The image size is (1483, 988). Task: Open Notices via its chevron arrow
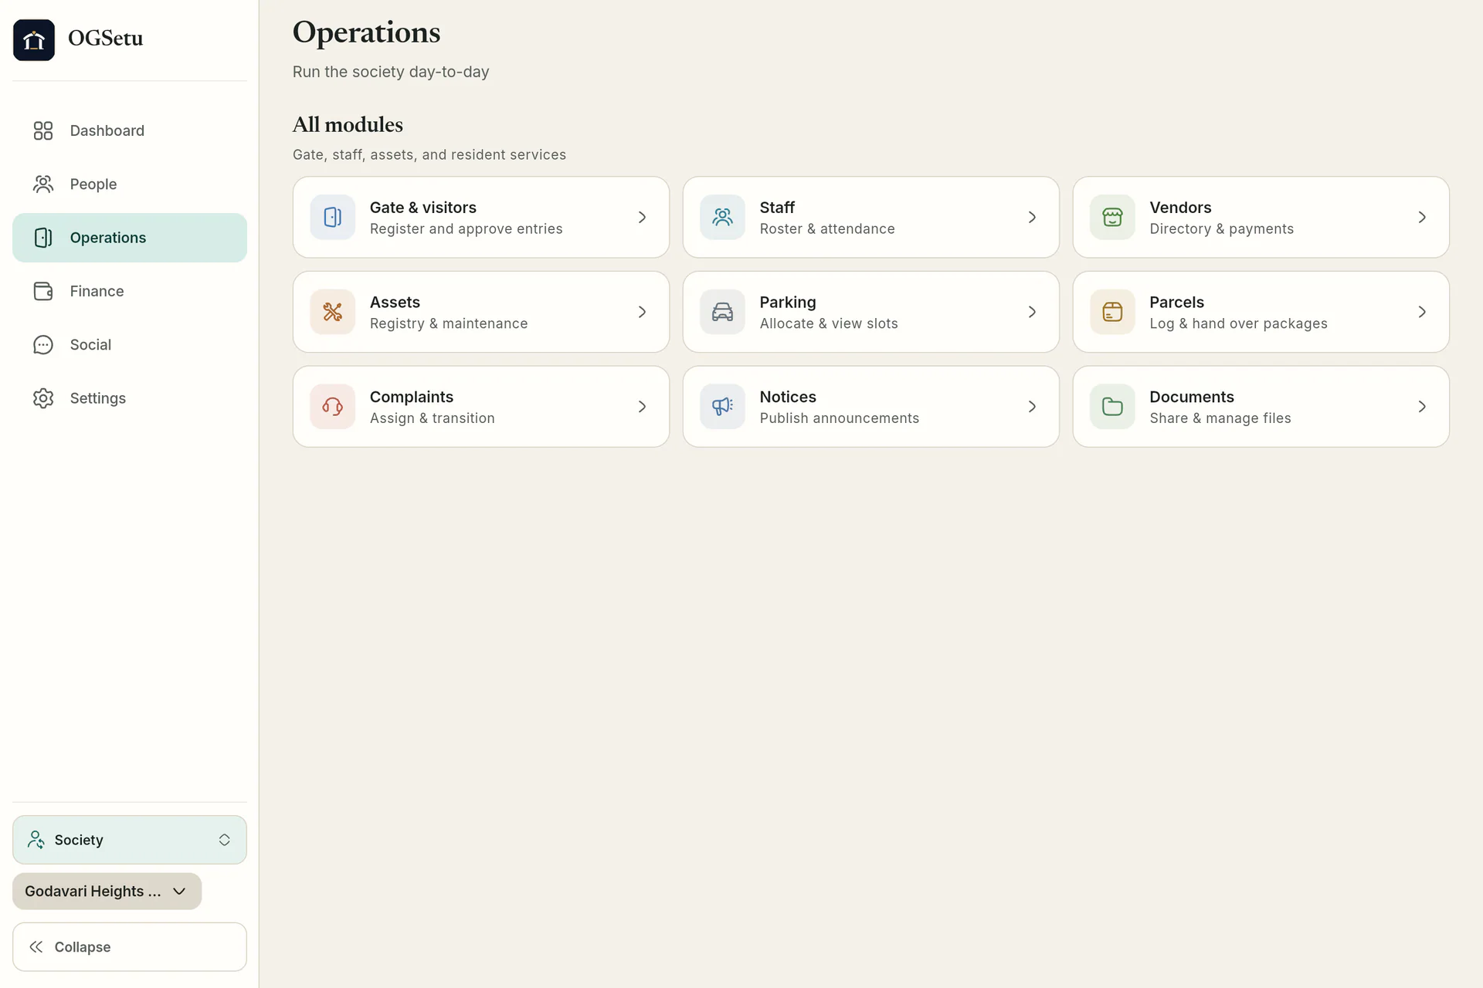(1032, 406)
